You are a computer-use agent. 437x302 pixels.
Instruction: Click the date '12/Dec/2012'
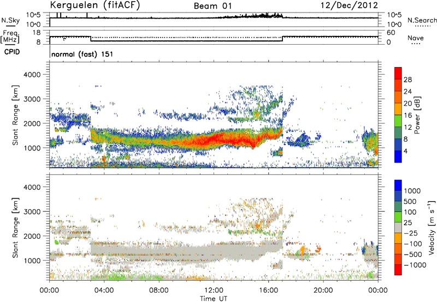click(349, 5)
